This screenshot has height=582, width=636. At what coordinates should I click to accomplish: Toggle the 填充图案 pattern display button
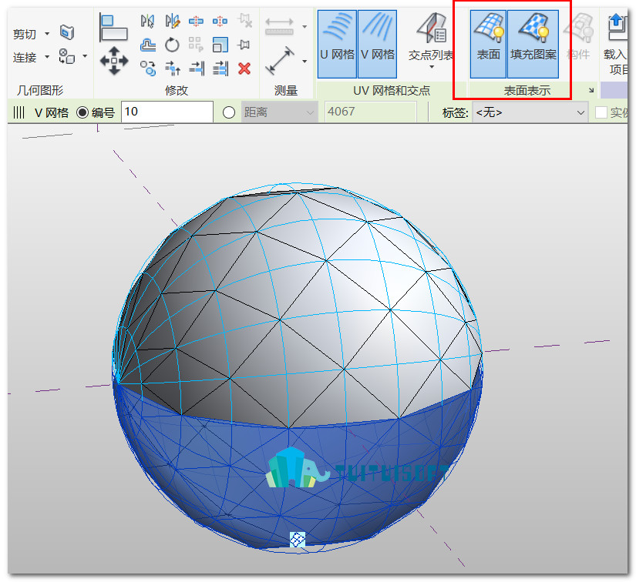coord(533,44)
